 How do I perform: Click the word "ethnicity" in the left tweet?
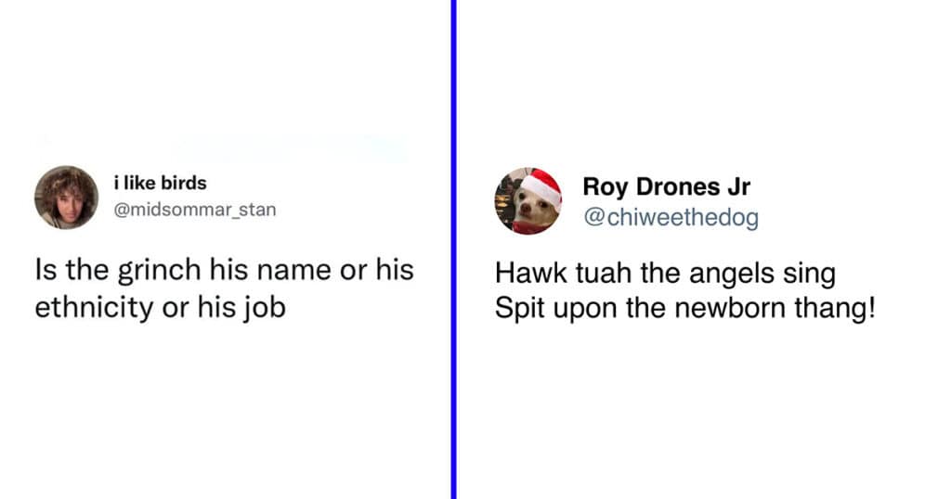point(94,308)
